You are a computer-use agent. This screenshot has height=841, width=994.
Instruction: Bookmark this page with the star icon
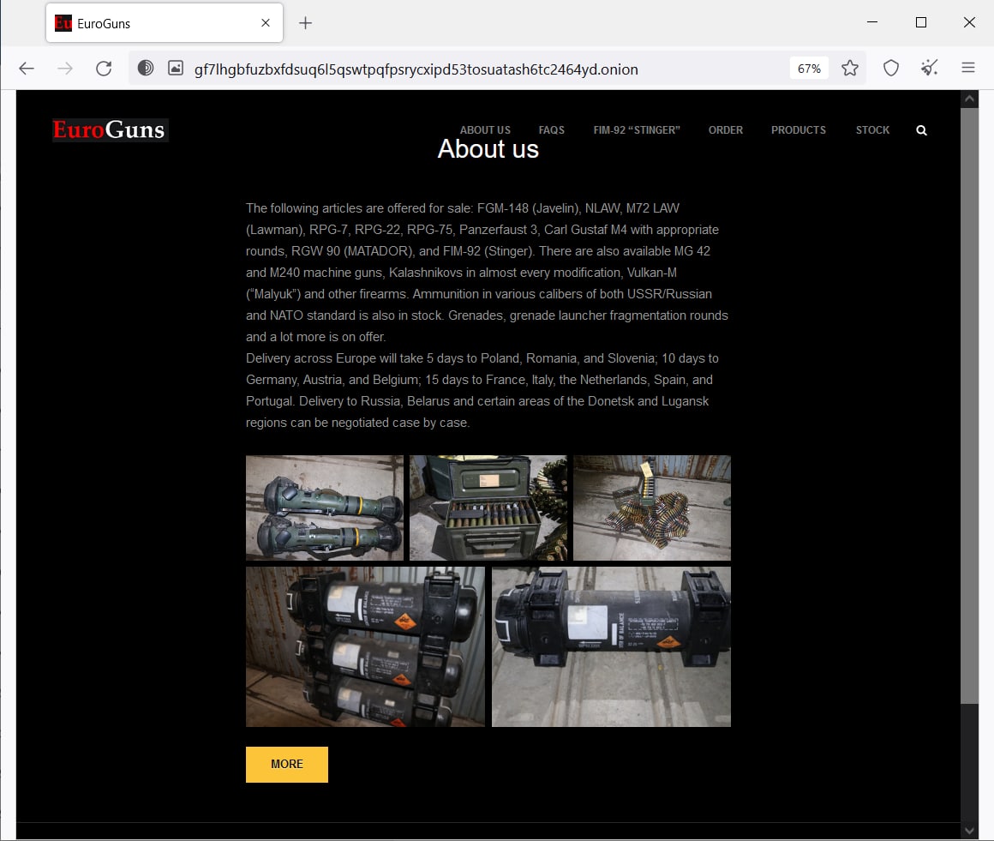(849, 69)
